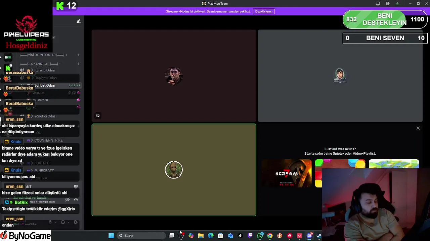Viewport: 430px width, 241px height.
Task: Click the video-off icon on top-left tile
Action: coord(98,115)
